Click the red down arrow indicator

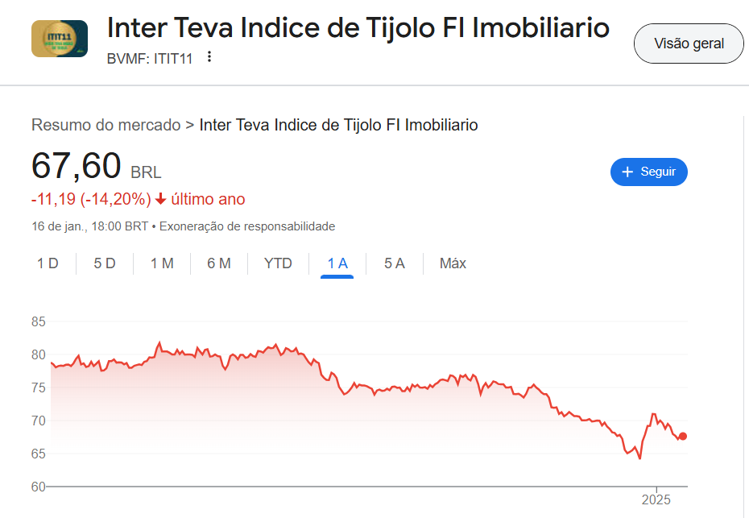pos(161,199)
